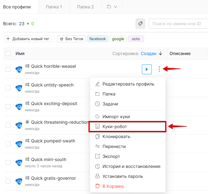Select Установить пароль menu entry
Screen dimensions: 208x194
click(x=128, y=176)
